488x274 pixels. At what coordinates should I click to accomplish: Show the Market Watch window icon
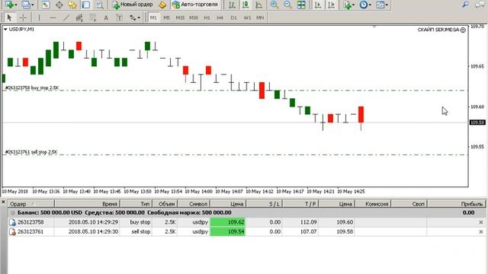click(x=46, y=5)
